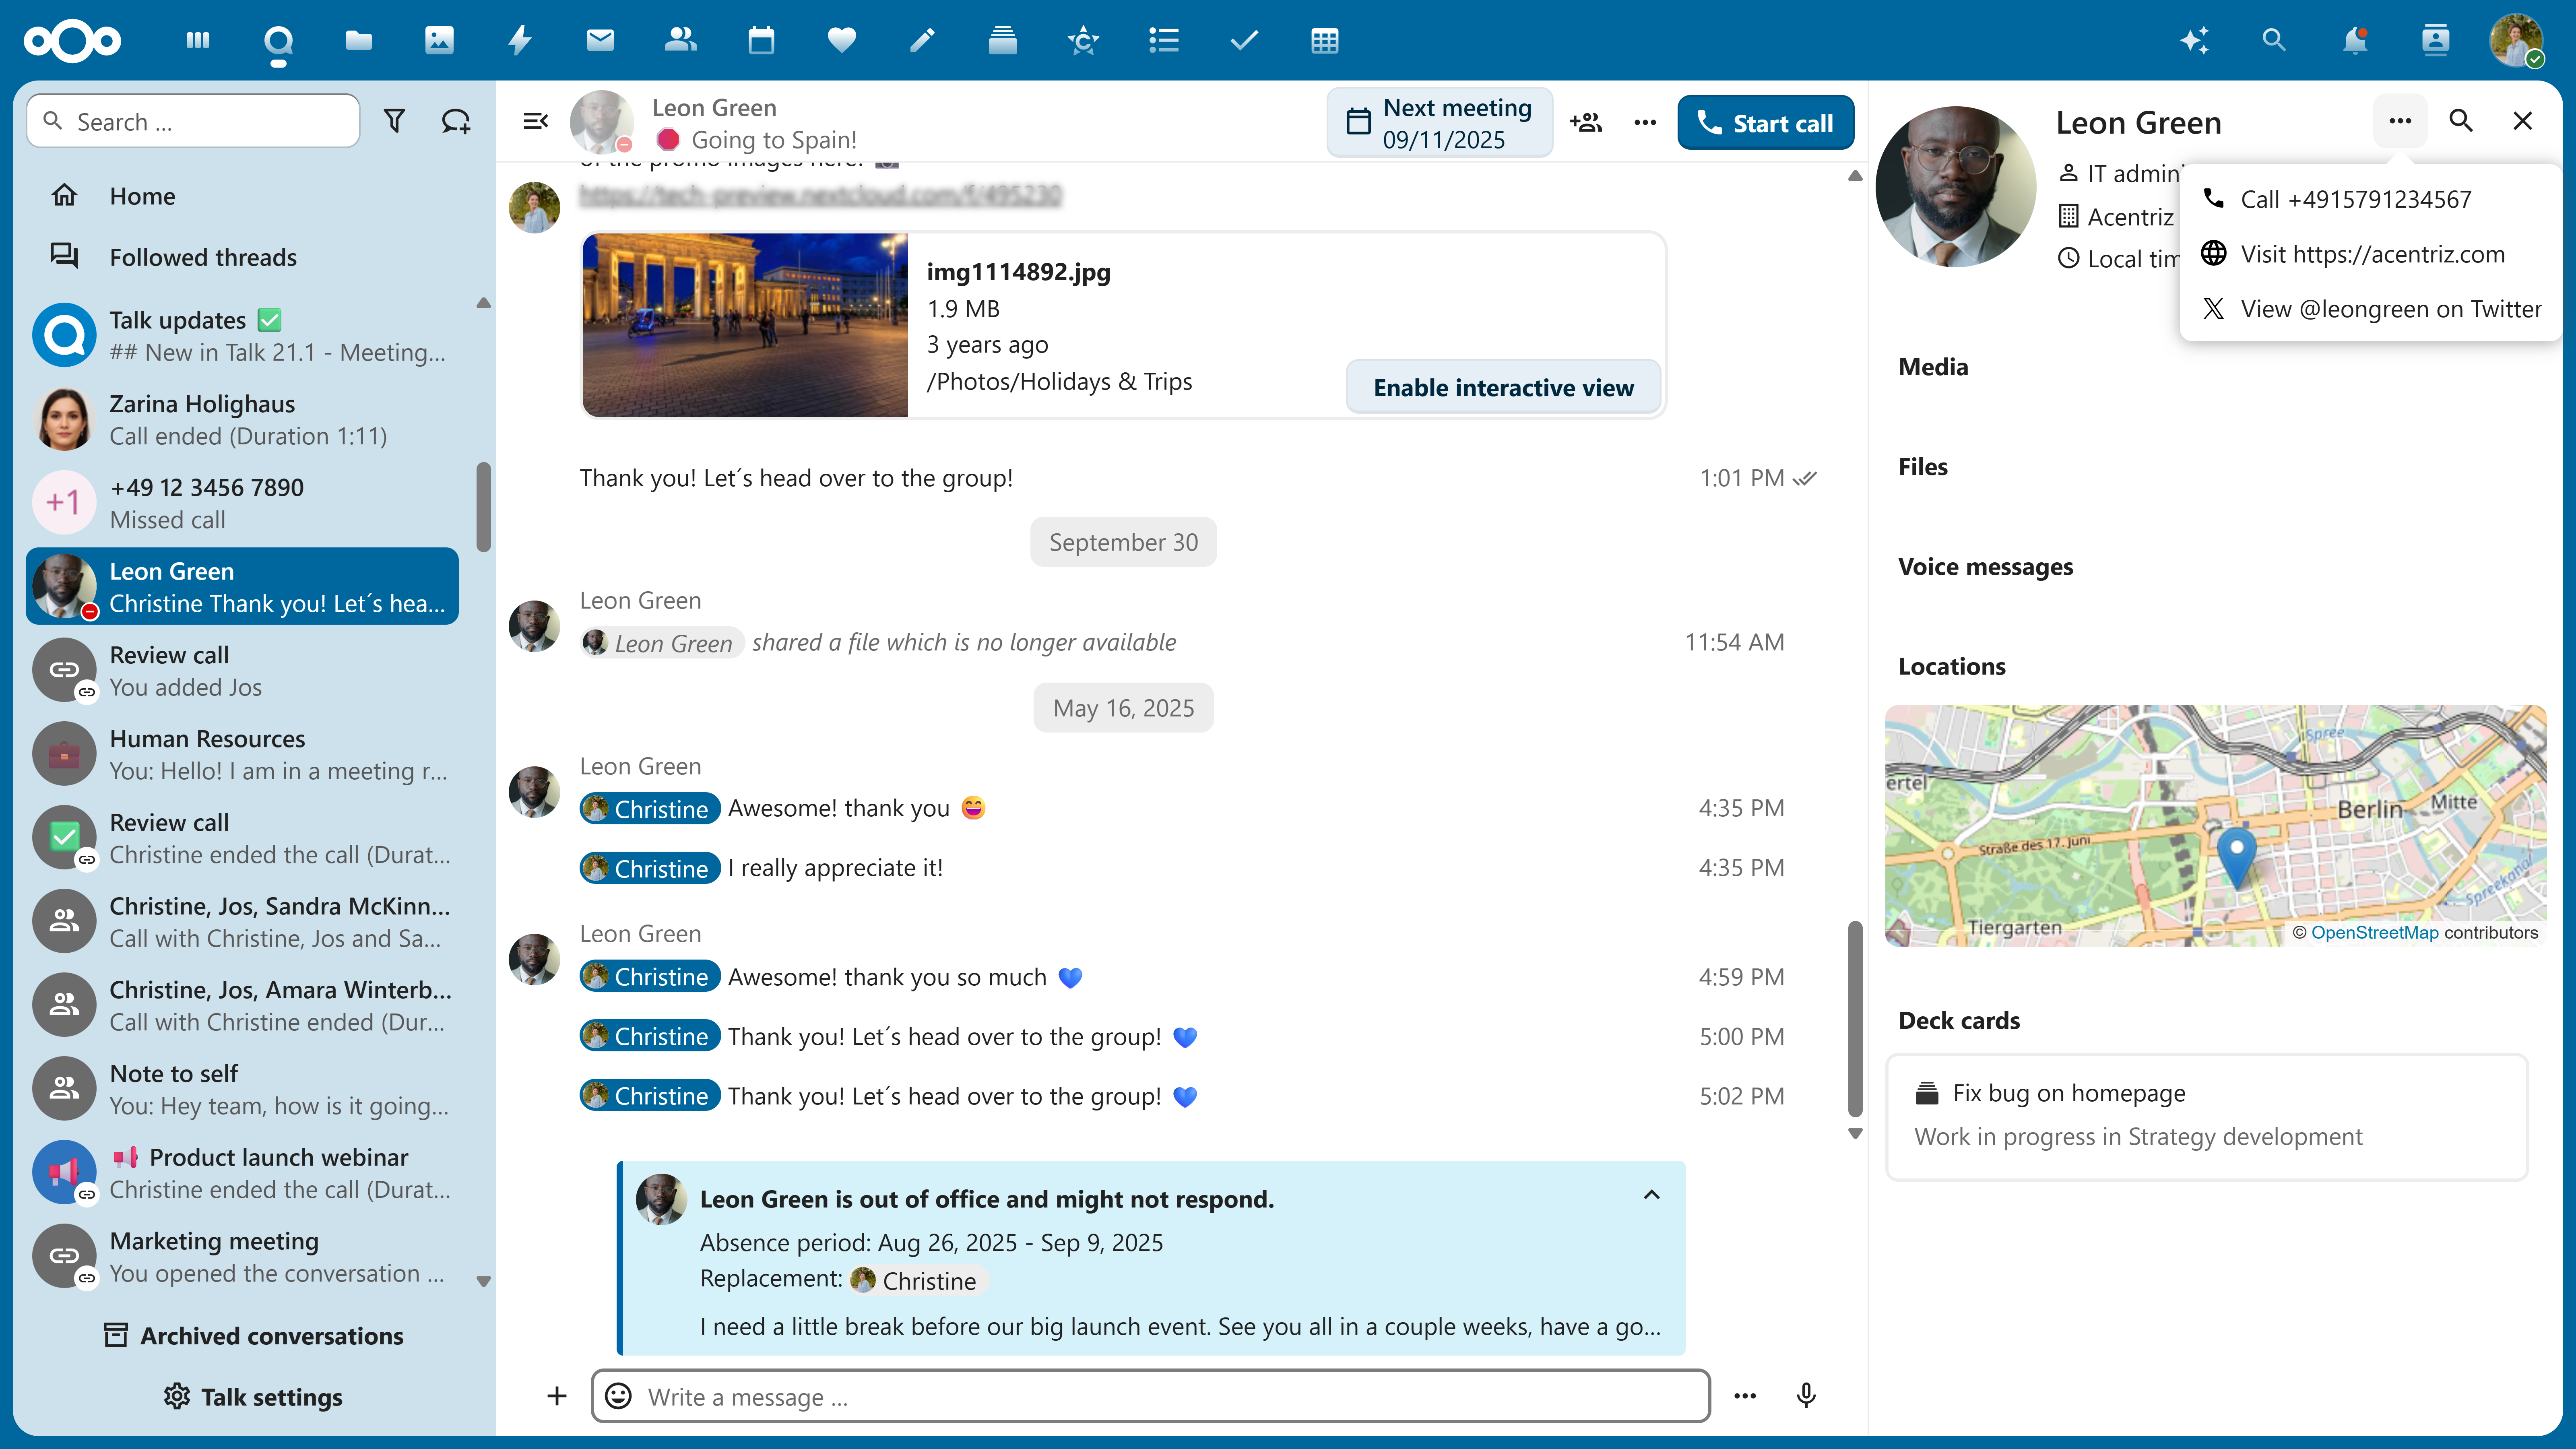This screenshot has width=2576, height=1449.
Task: Select Call +4915791234567 from the menu
Action: click(x=2356, y=198)
